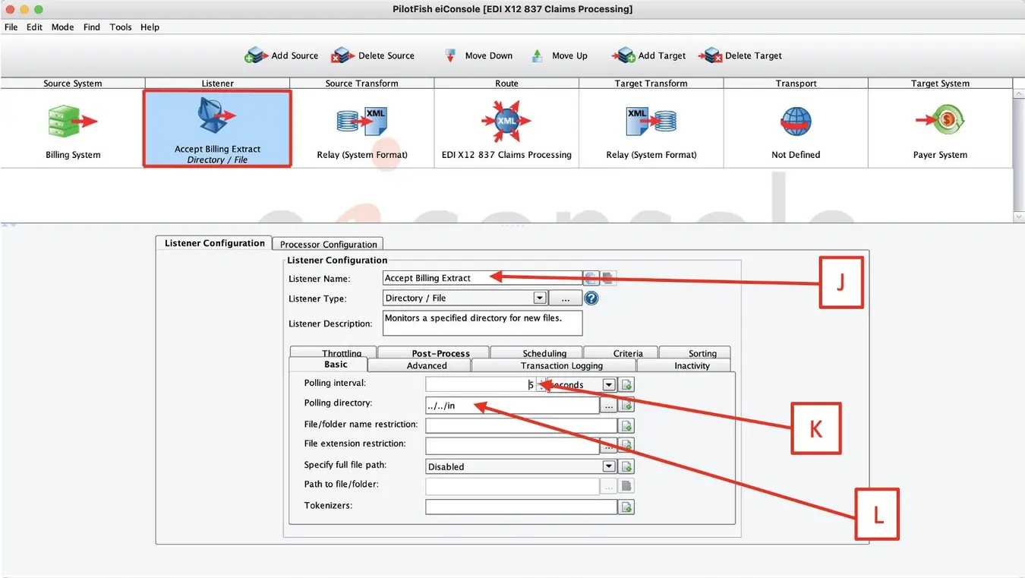Open the Edit menu
This screenshot has width=1025, height=578.
34,27
